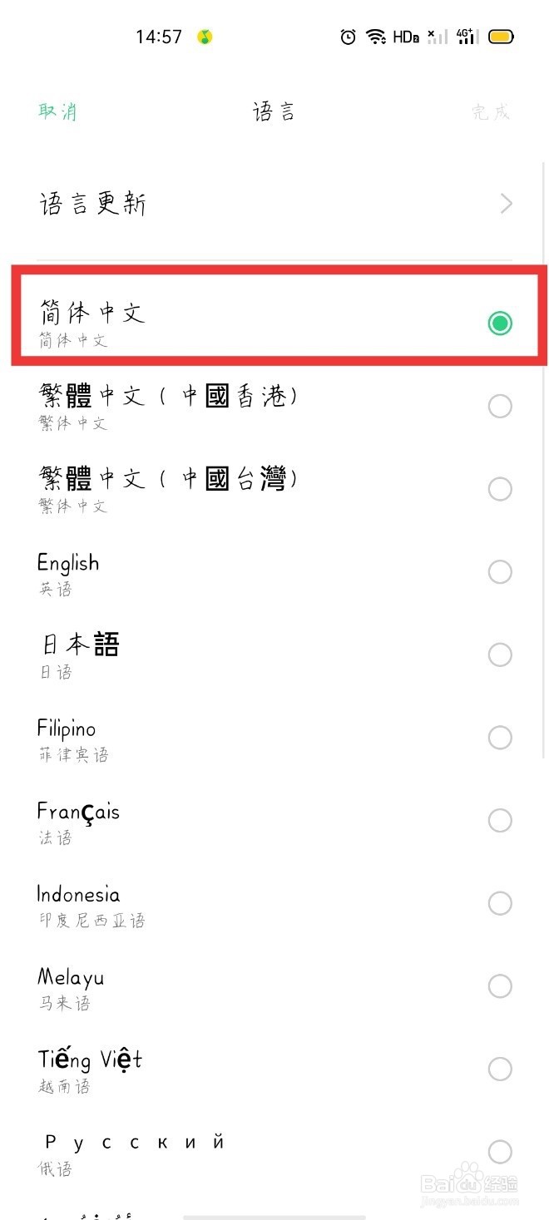Tap the alarm clock status bar icon
The height and width of the screenshot is (1220, 549).
pyautogui.click(x=348, y=37)
